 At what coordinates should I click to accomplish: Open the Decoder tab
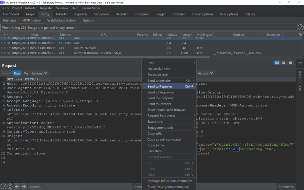[122, 14]
